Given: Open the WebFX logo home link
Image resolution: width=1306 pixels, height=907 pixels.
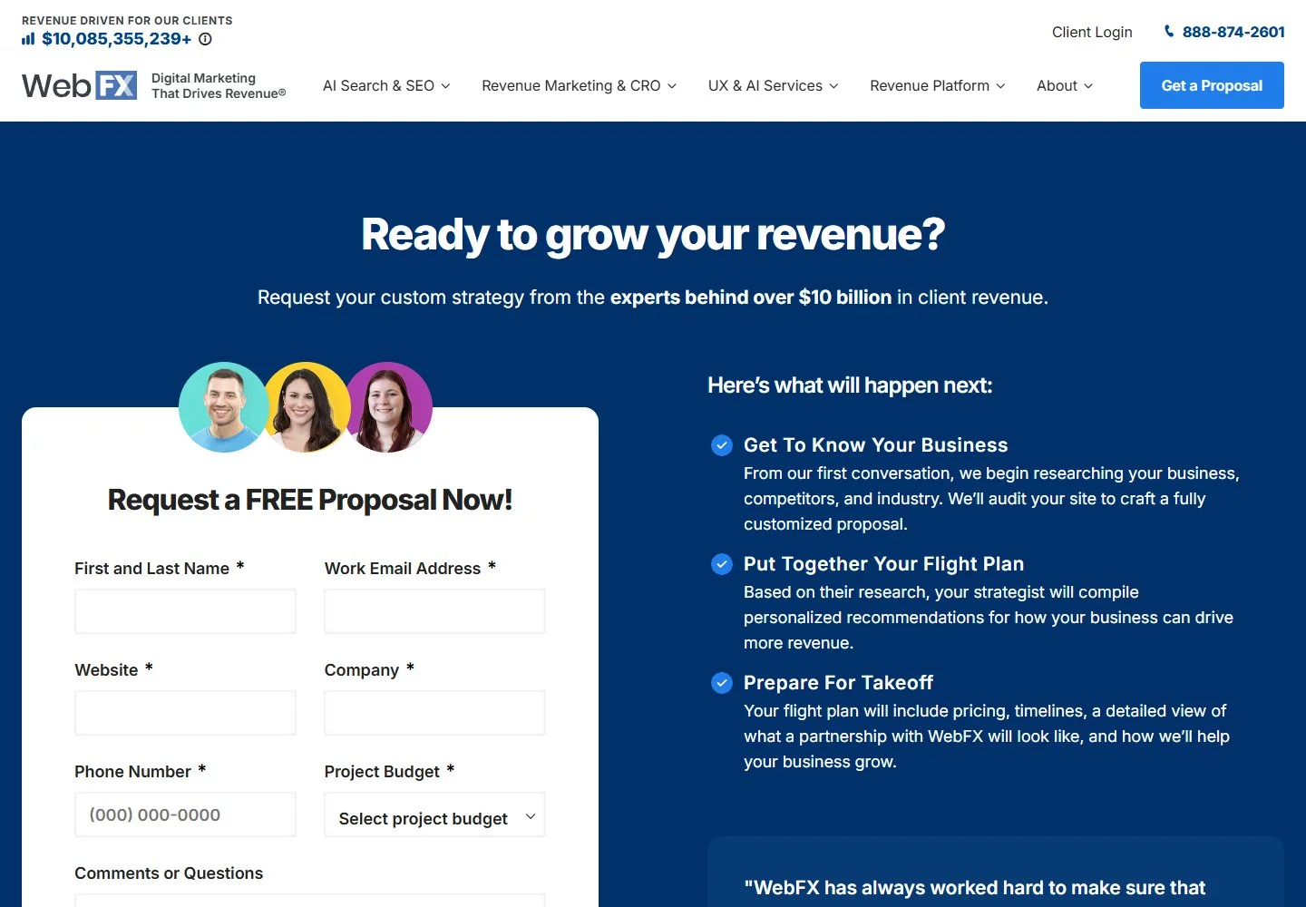Looking at the screenshot, I should point(80,85).
